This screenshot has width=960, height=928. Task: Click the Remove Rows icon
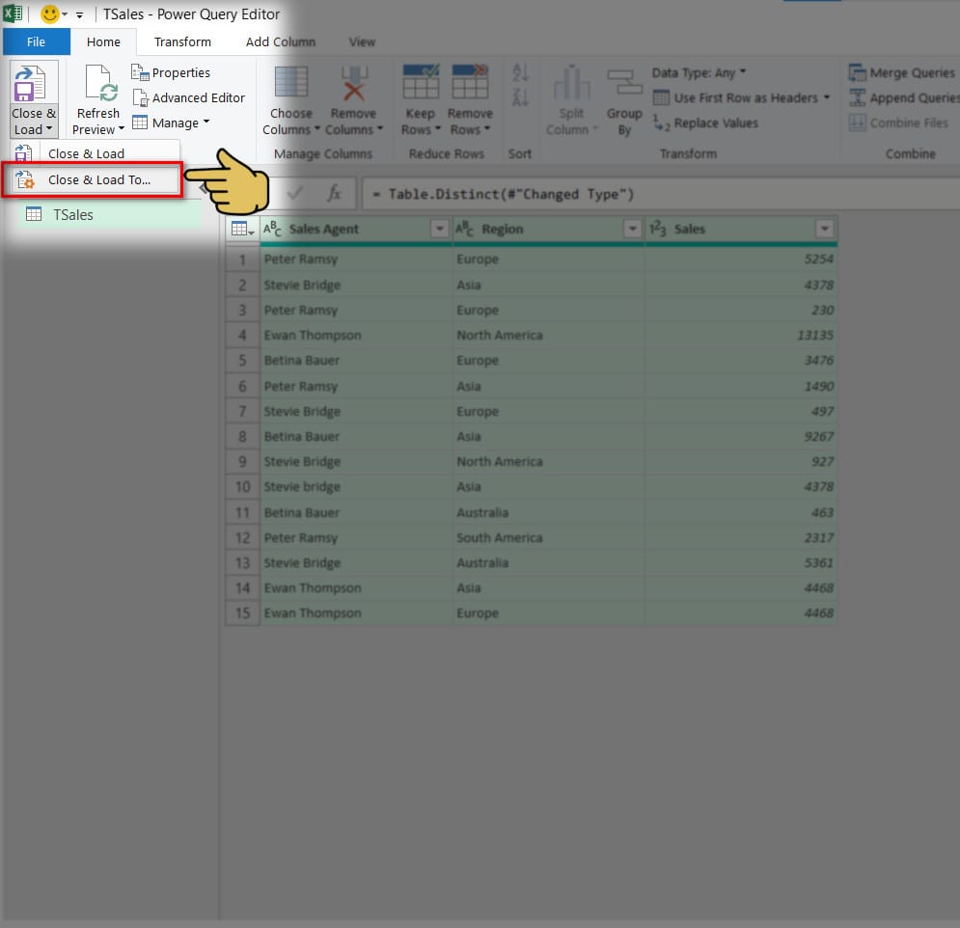(470, 85)
